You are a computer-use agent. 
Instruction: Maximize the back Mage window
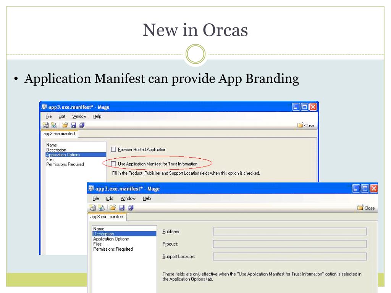(304, 107)
